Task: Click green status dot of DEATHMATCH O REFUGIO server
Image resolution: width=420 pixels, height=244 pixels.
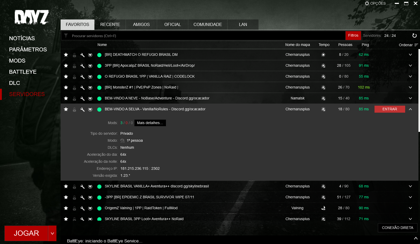Action: coord(99,55)
